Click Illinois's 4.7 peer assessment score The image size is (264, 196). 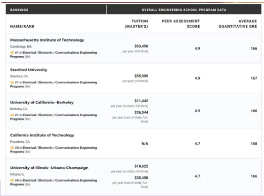tap(197, 176)
